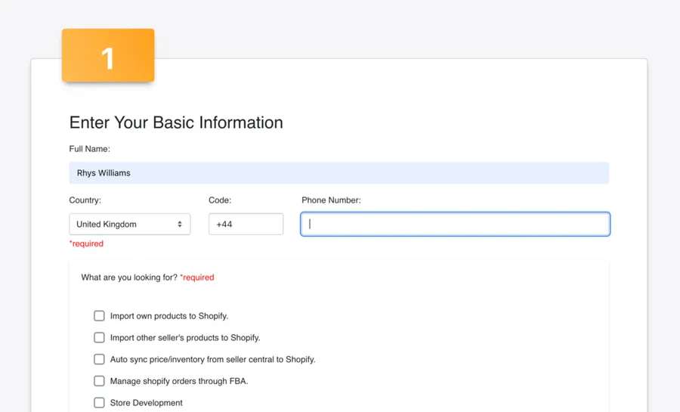Check the 'Import own products to Shopify' checkbox
The width and height of the screenshot is (680, 412).
click(99, 316)
